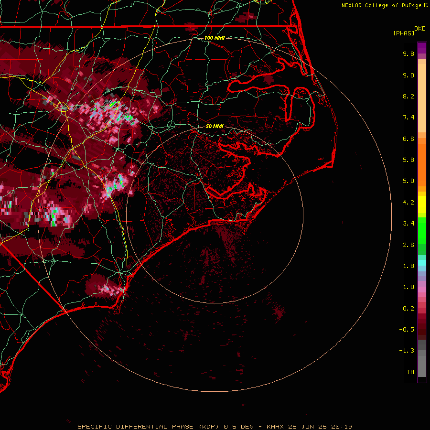Click the 3.4 color scale value
This screenshot has height=430, width=430.
pyautogui.click(x=408, y=224)
